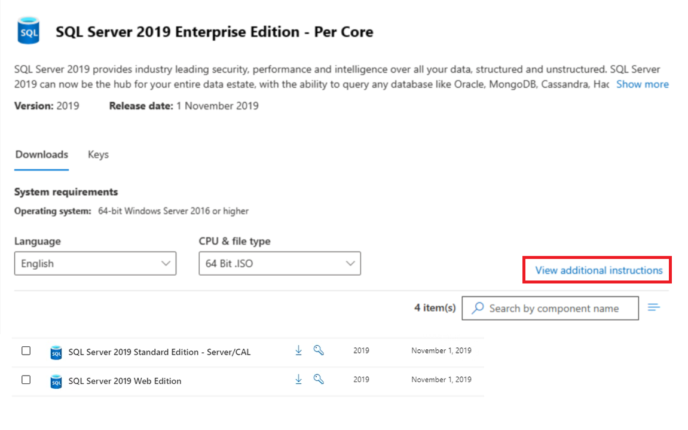Focus the Search by component name field

pos(554,308)
